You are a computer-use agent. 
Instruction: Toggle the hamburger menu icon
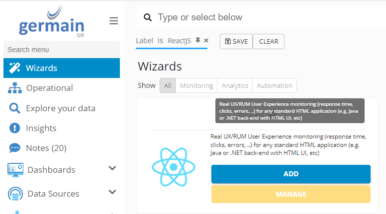pos(114,21)
